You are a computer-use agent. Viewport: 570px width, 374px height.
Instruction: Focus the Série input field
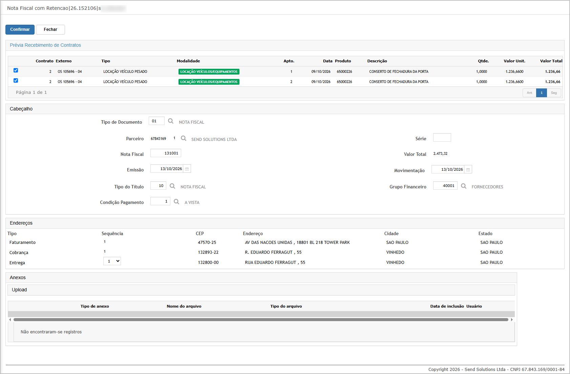coord(442,138)
